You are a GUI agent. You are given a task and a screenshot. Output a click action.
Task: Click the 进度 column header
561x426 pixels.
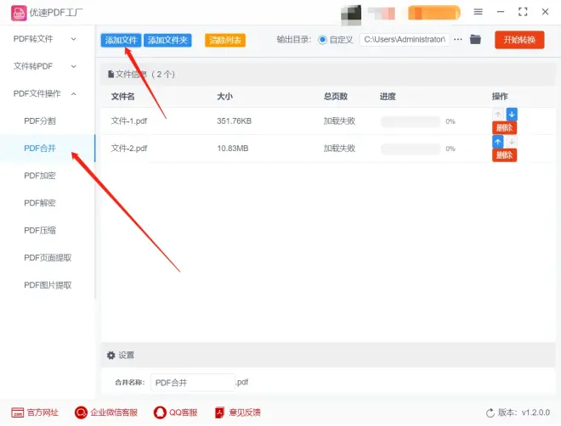tap(388, 97)
